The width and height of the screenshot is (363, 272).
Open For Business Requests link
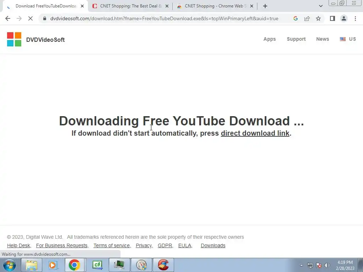(62, 245)
